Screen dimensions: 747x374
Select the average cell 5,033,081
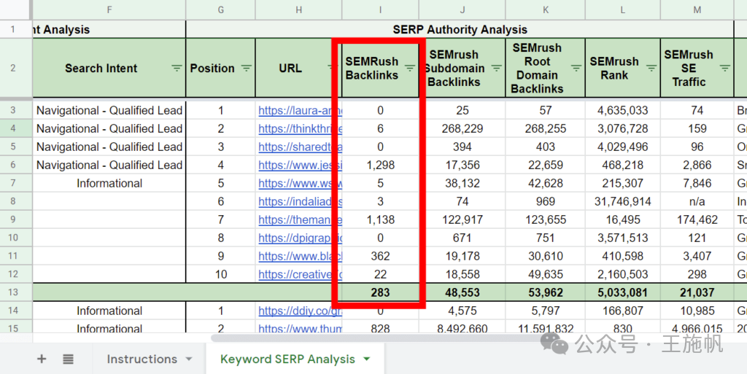pos(623,292)
